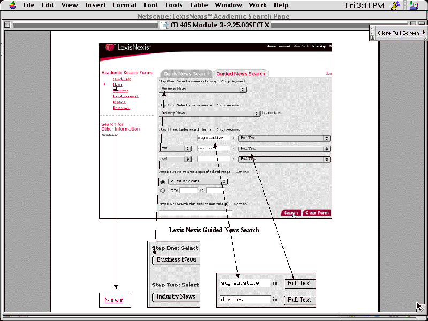Open the Full Text dropdown beside augmentative in form
428x321 pixels.
[284, 138]
